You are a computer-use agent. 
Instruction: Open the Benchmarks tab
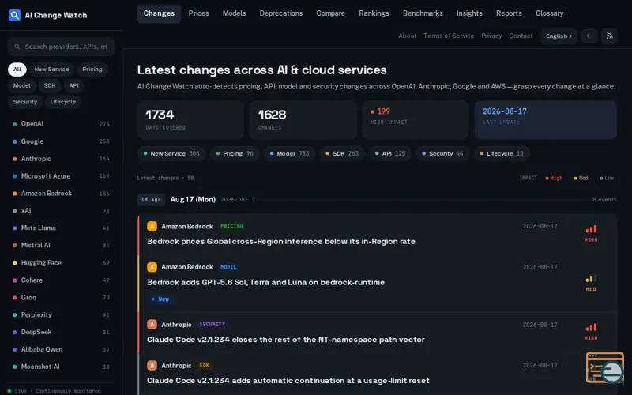click(423, 13)
